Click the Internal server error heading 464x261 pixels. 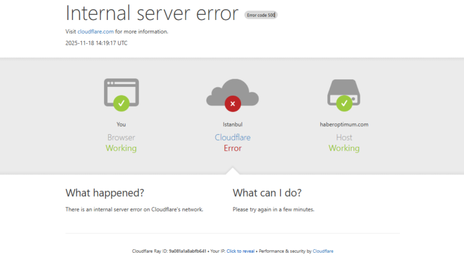point(152,13)
